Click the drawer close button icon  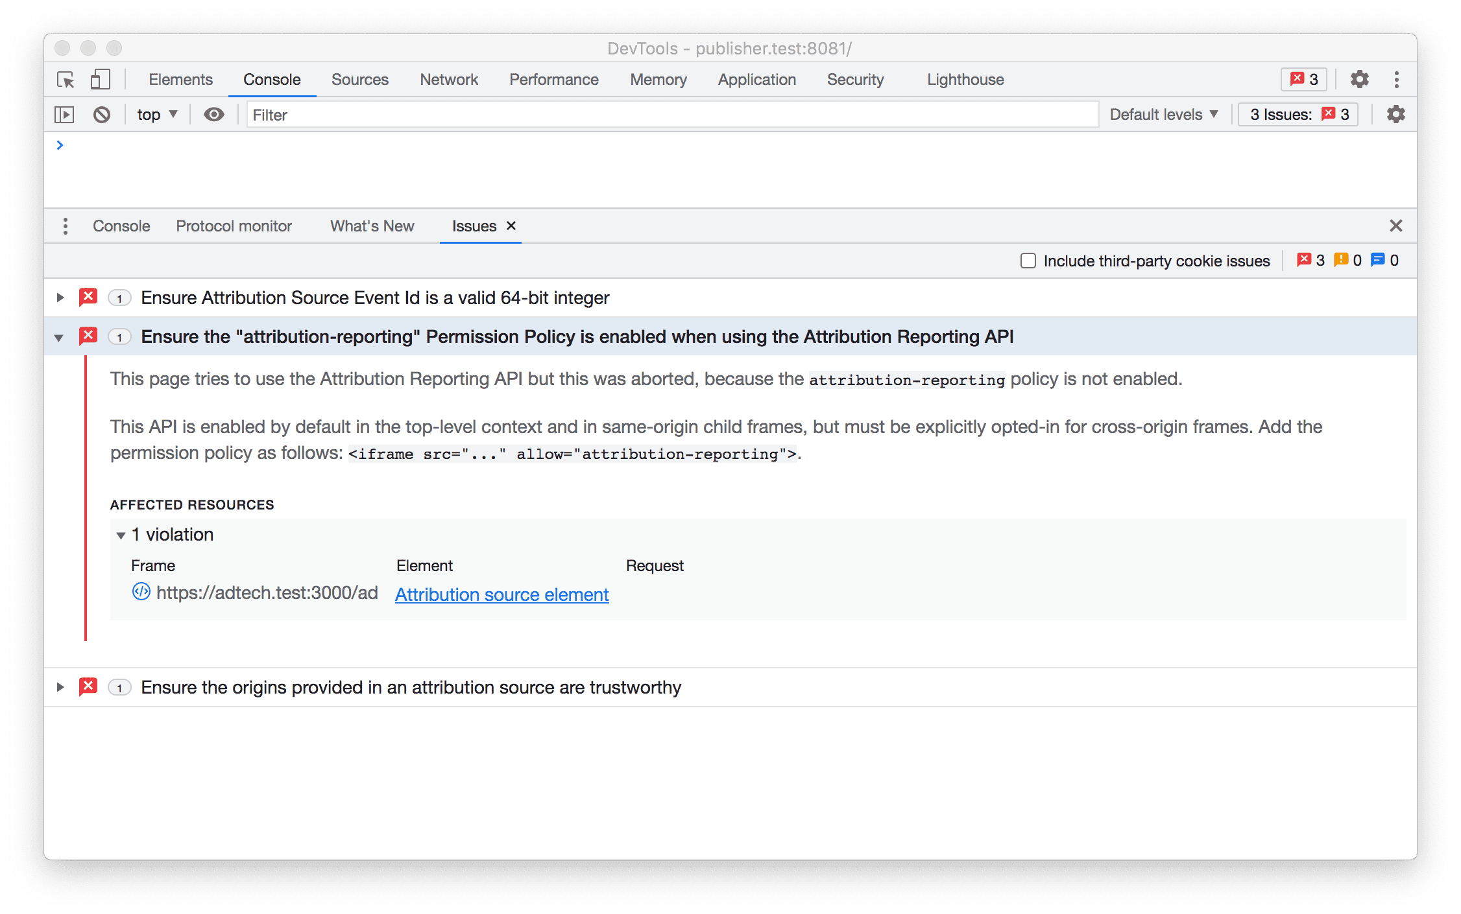pyautogui.click(x=1395, y=226)
